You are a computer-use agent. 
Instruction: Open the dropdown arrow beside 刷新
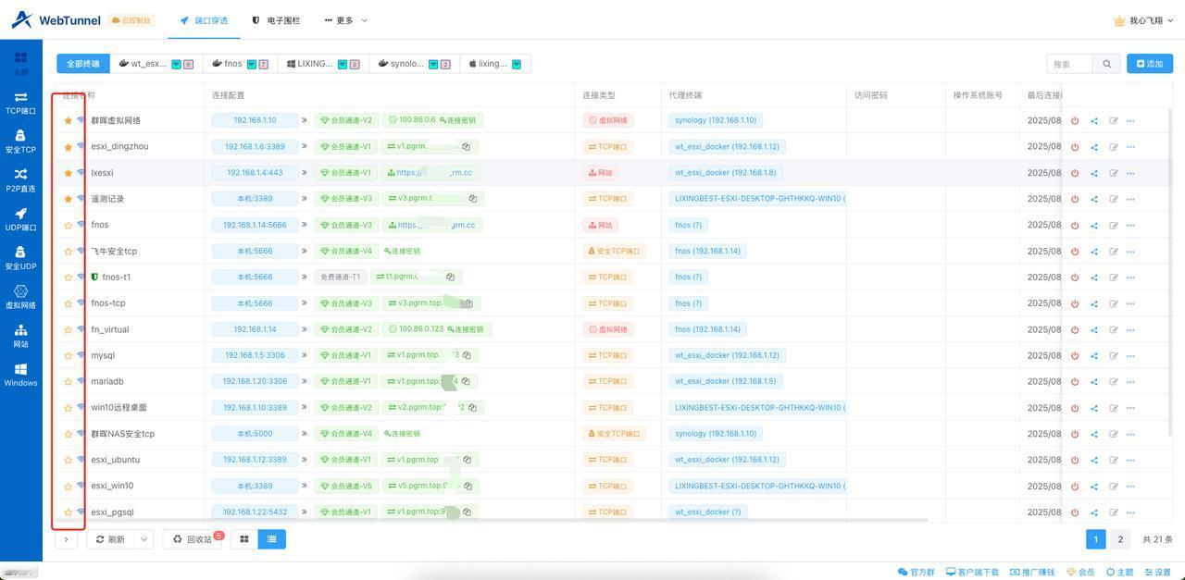click(143, 539)
